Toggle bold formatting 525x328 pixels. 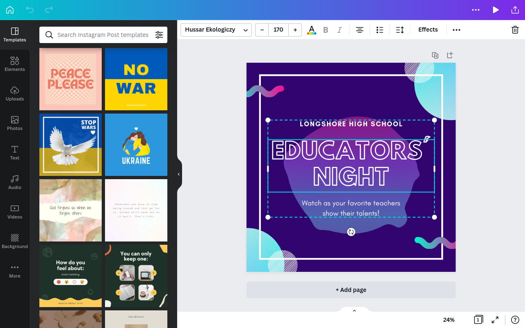(x=326, y=30)
